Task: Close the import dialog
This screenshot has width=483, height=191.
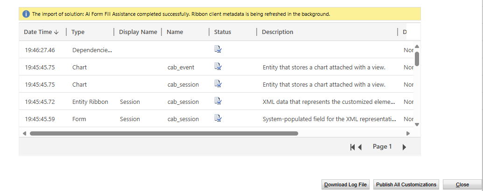Action: tap(462, 184)
